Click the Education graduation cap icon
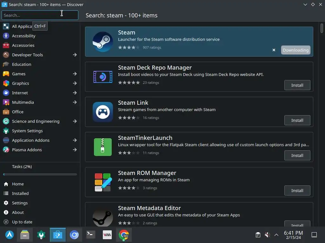Screen dimensions: 325x243 6,64
